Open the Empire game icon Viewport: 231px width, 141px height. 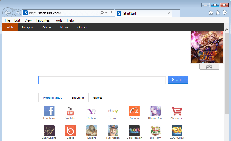[92, 131]
